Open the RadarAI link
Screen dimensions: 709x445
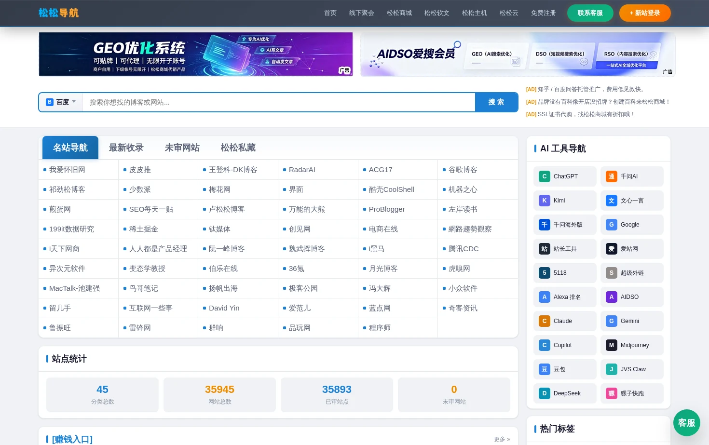pyautogui.click(x=302, y=170)
